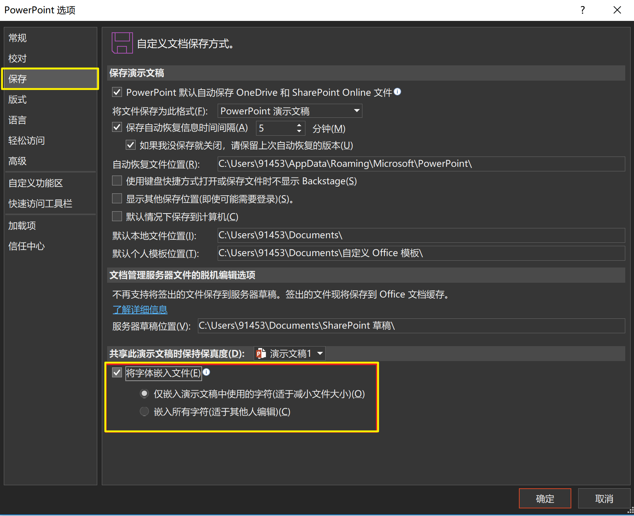Click the 默认本地文件位置 path field

pyautogui.click(x=421, y=235)
